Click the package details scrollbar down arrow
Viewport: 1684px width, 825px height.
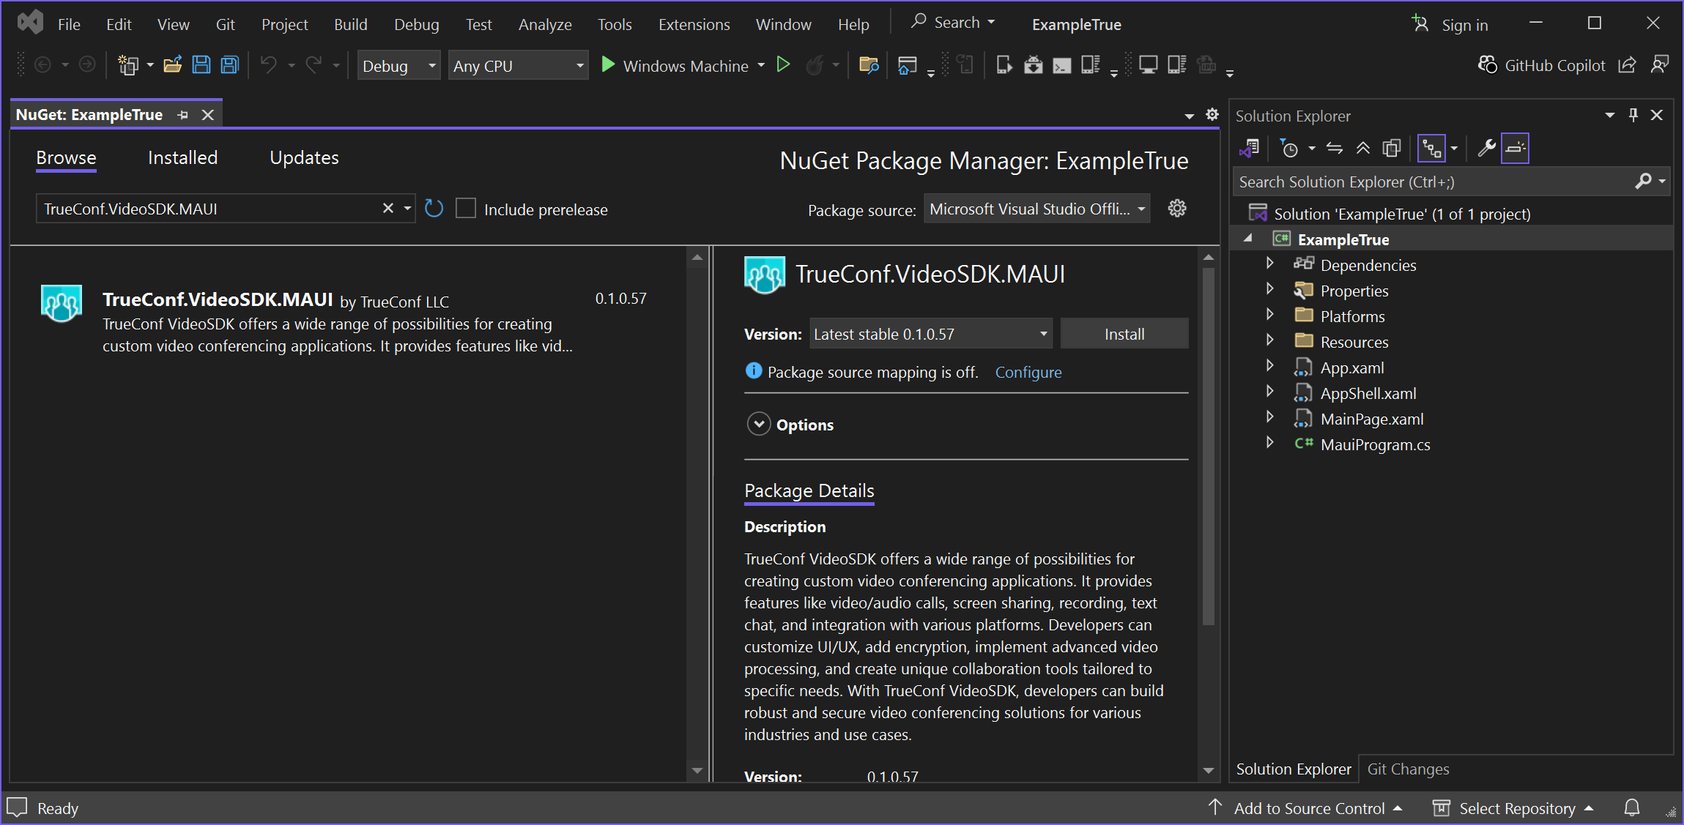(x=1208, y=771)
